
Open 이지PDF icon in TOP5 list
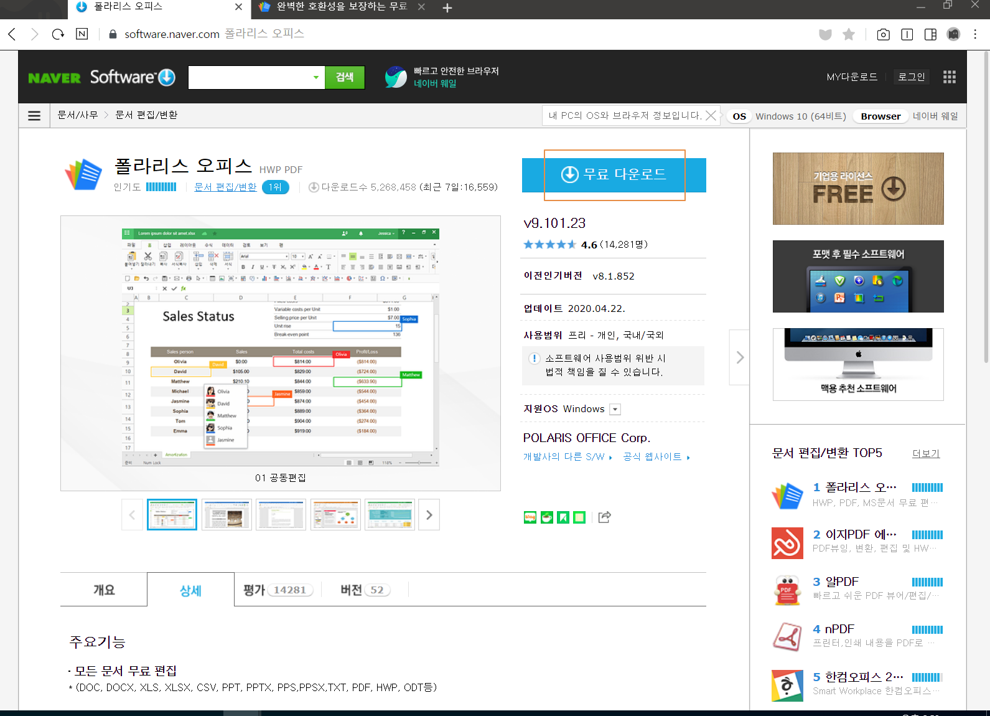(787, 543)
